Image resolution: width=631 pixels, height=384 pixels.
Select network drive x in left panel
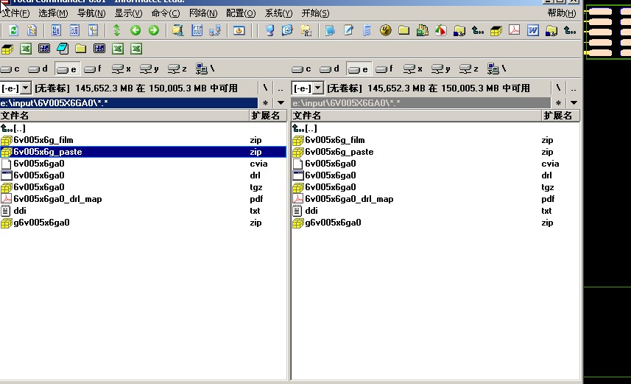(x=121, y=69)
